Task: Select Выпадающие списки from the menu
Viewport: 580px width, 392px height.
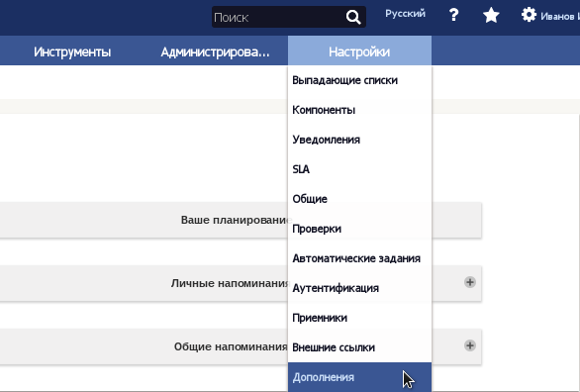Action: [x=344, y=80]
